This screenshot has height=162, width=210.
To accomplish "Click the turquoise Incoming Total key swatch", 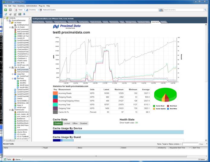I will [x=55, y=105].
